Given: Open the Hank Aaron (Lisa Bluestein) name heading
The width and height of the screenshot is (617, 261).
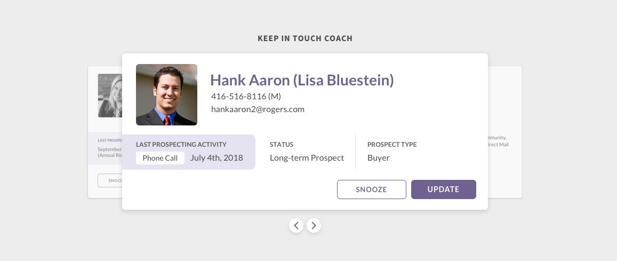Looking at the screenshot, I should tap(302, 80).
